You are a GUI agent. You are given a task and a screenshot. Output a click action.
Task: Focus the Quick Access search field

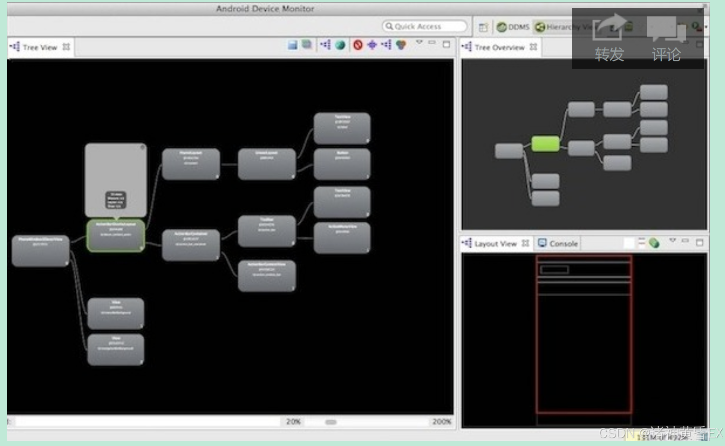point(424,26)
